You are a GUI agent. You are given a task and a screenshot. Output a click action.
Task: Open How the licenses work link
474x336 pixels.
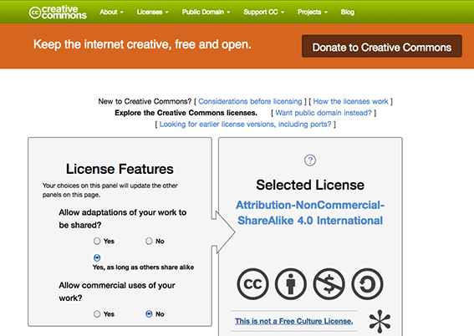[350, 101]
